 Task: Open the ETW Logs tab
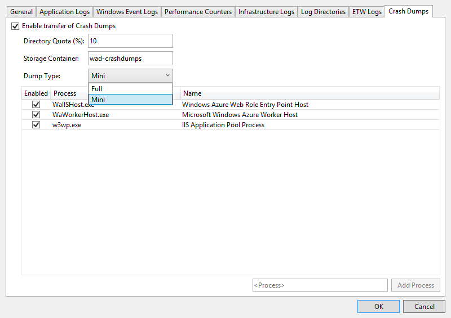(366, 12)
